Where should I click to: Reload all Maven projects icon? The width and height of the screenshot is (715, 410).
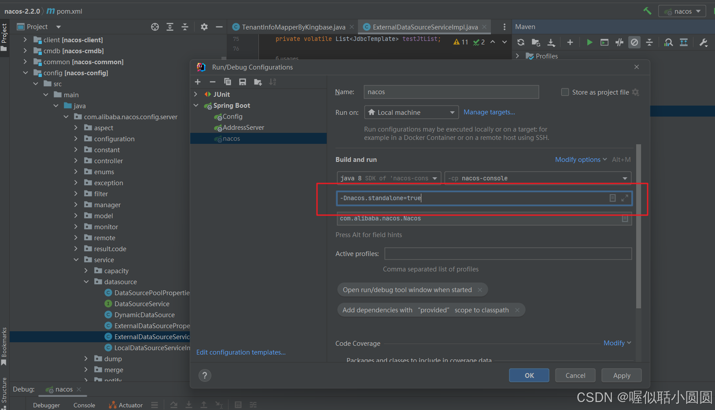pyautogui.click(x=521, y=42)
